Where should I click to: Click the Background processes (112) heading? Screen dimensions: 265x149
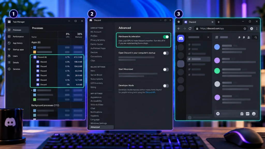45,105
